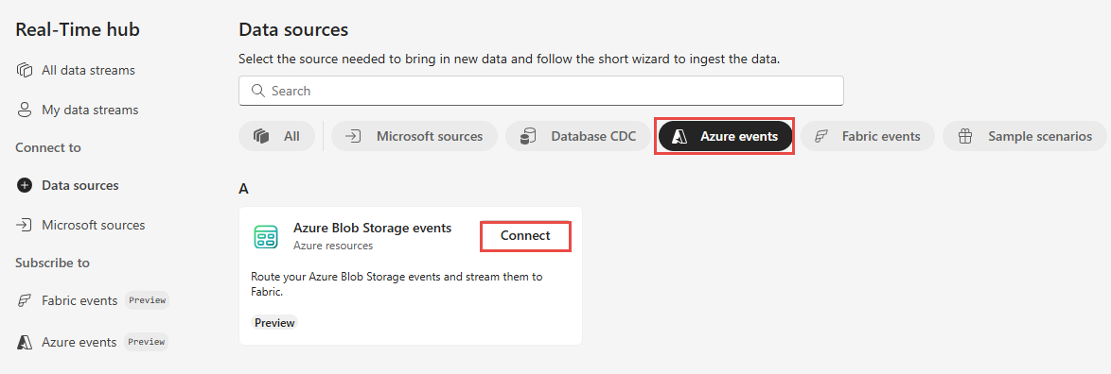Select the All filter tab

276,136
